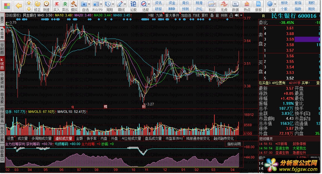322x174 pixels.
Task: Open the 龙虎 dragon icon
Action: pyautogui.click(x=224, y=4)
